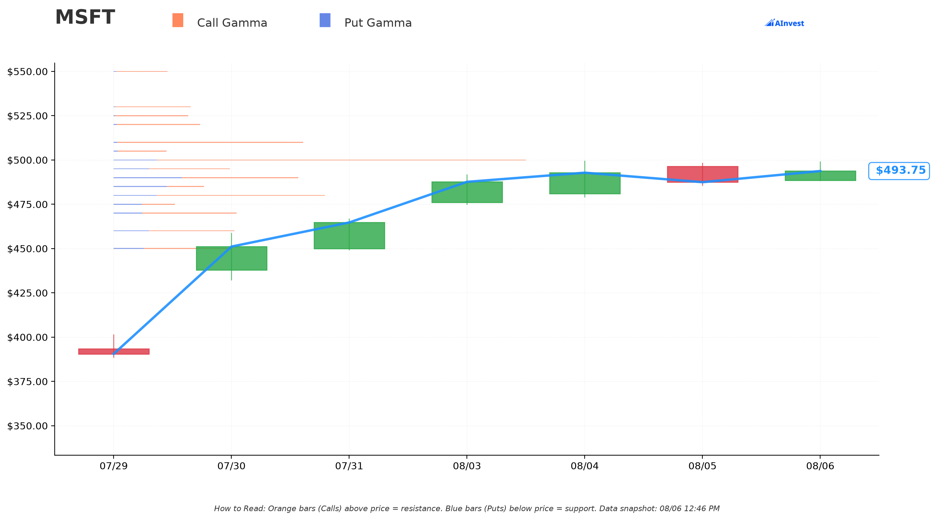933x520 pixels.
Task: Click the blue Put Gamma legend swatch
Action: [x=325, y=20]
